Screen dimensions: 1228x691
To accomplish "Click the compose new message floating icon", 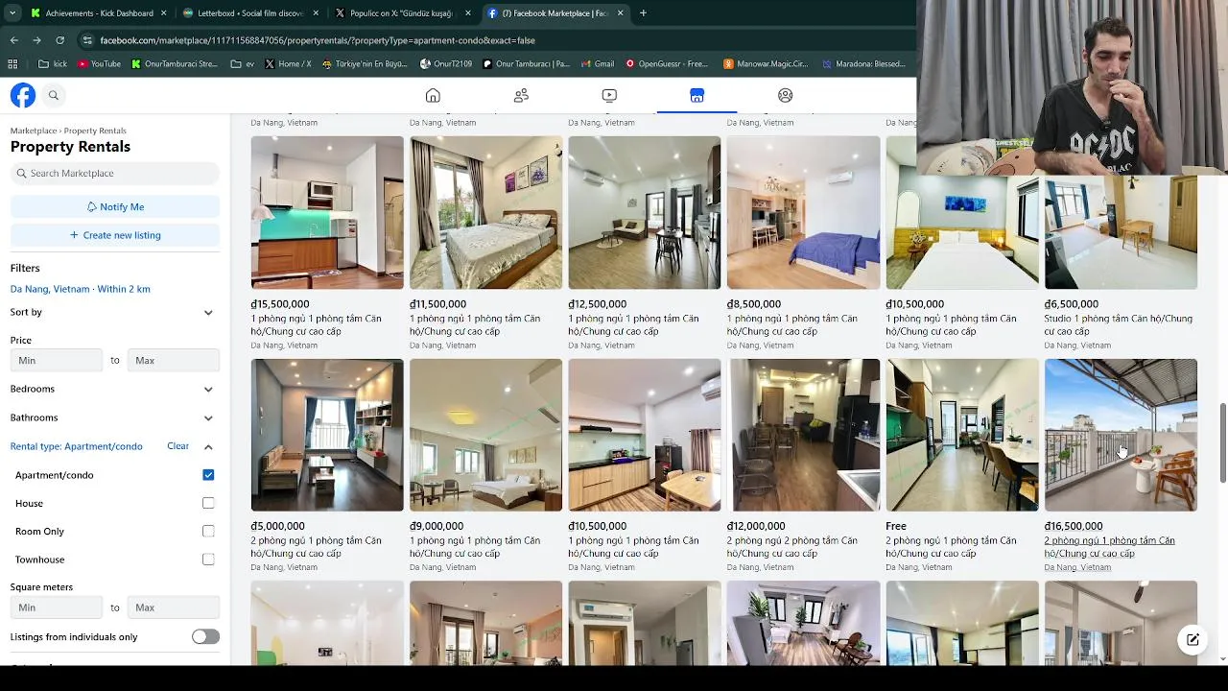I will tap(1193, 639).
